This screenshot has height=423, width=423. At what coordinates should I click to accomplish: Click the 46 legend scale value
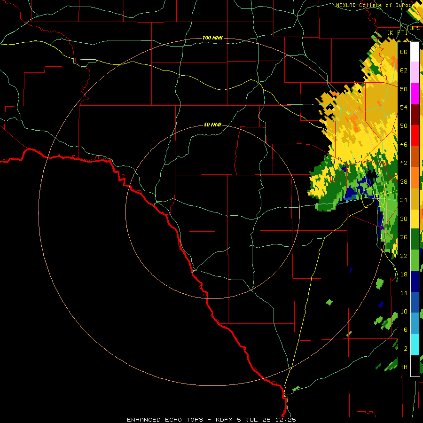pos(404,145)
